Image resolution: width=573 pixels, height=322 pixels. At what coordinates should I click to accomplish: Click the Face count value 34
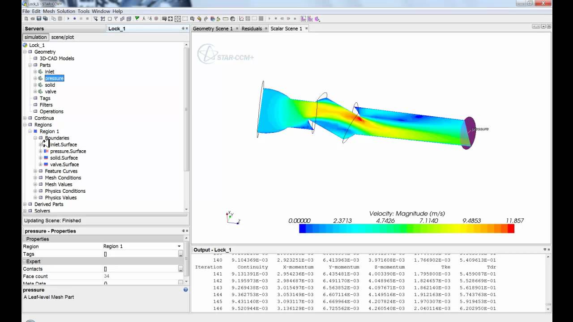point(107,276)
